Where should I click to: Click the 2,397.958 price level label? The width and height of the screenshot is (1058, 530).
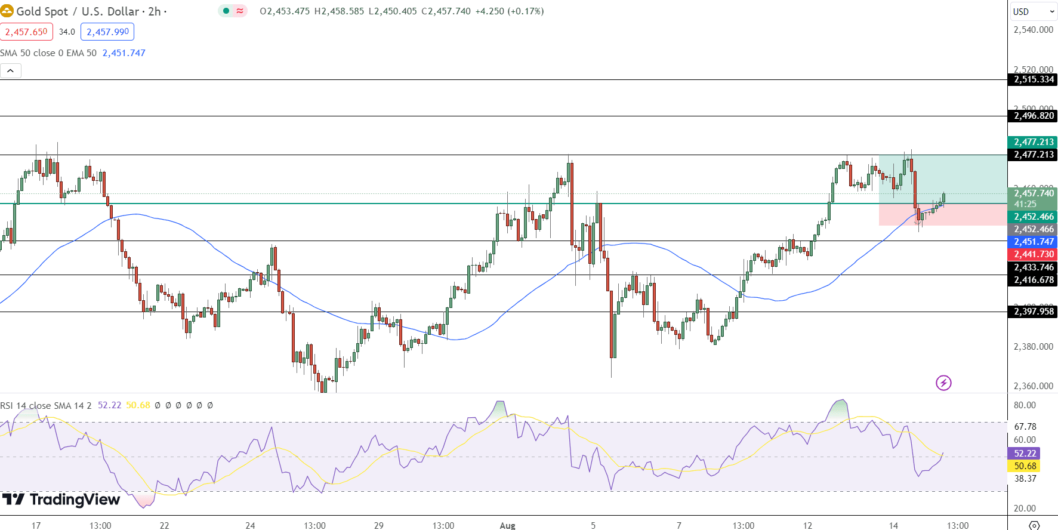point(1033,312)
